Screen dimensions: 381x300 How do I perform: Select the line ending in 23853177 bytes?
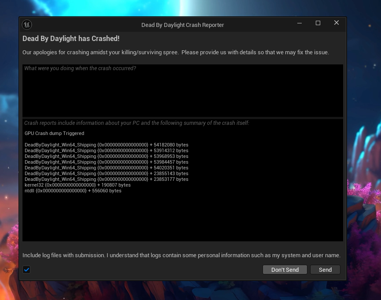coord(107,179)
